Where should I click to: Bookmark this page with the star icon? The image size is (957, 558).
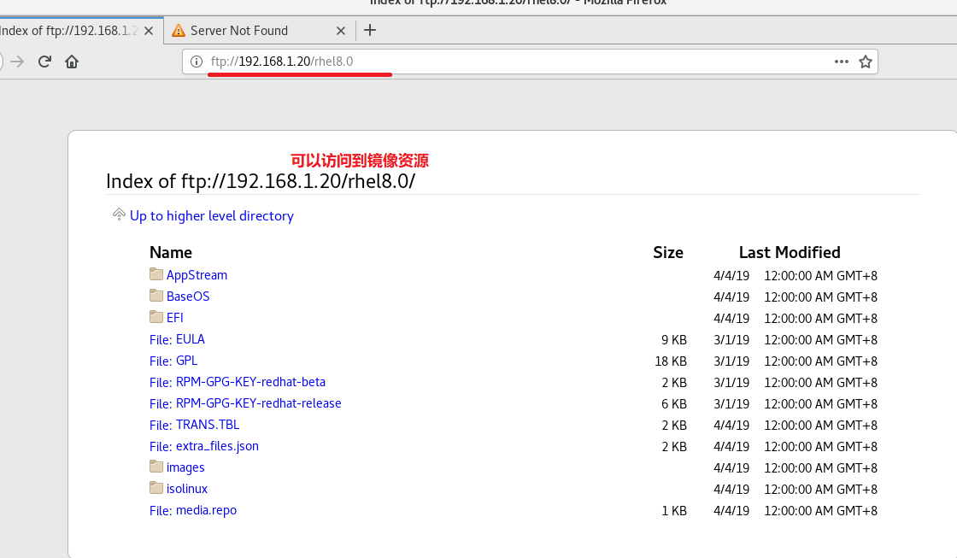866,62
